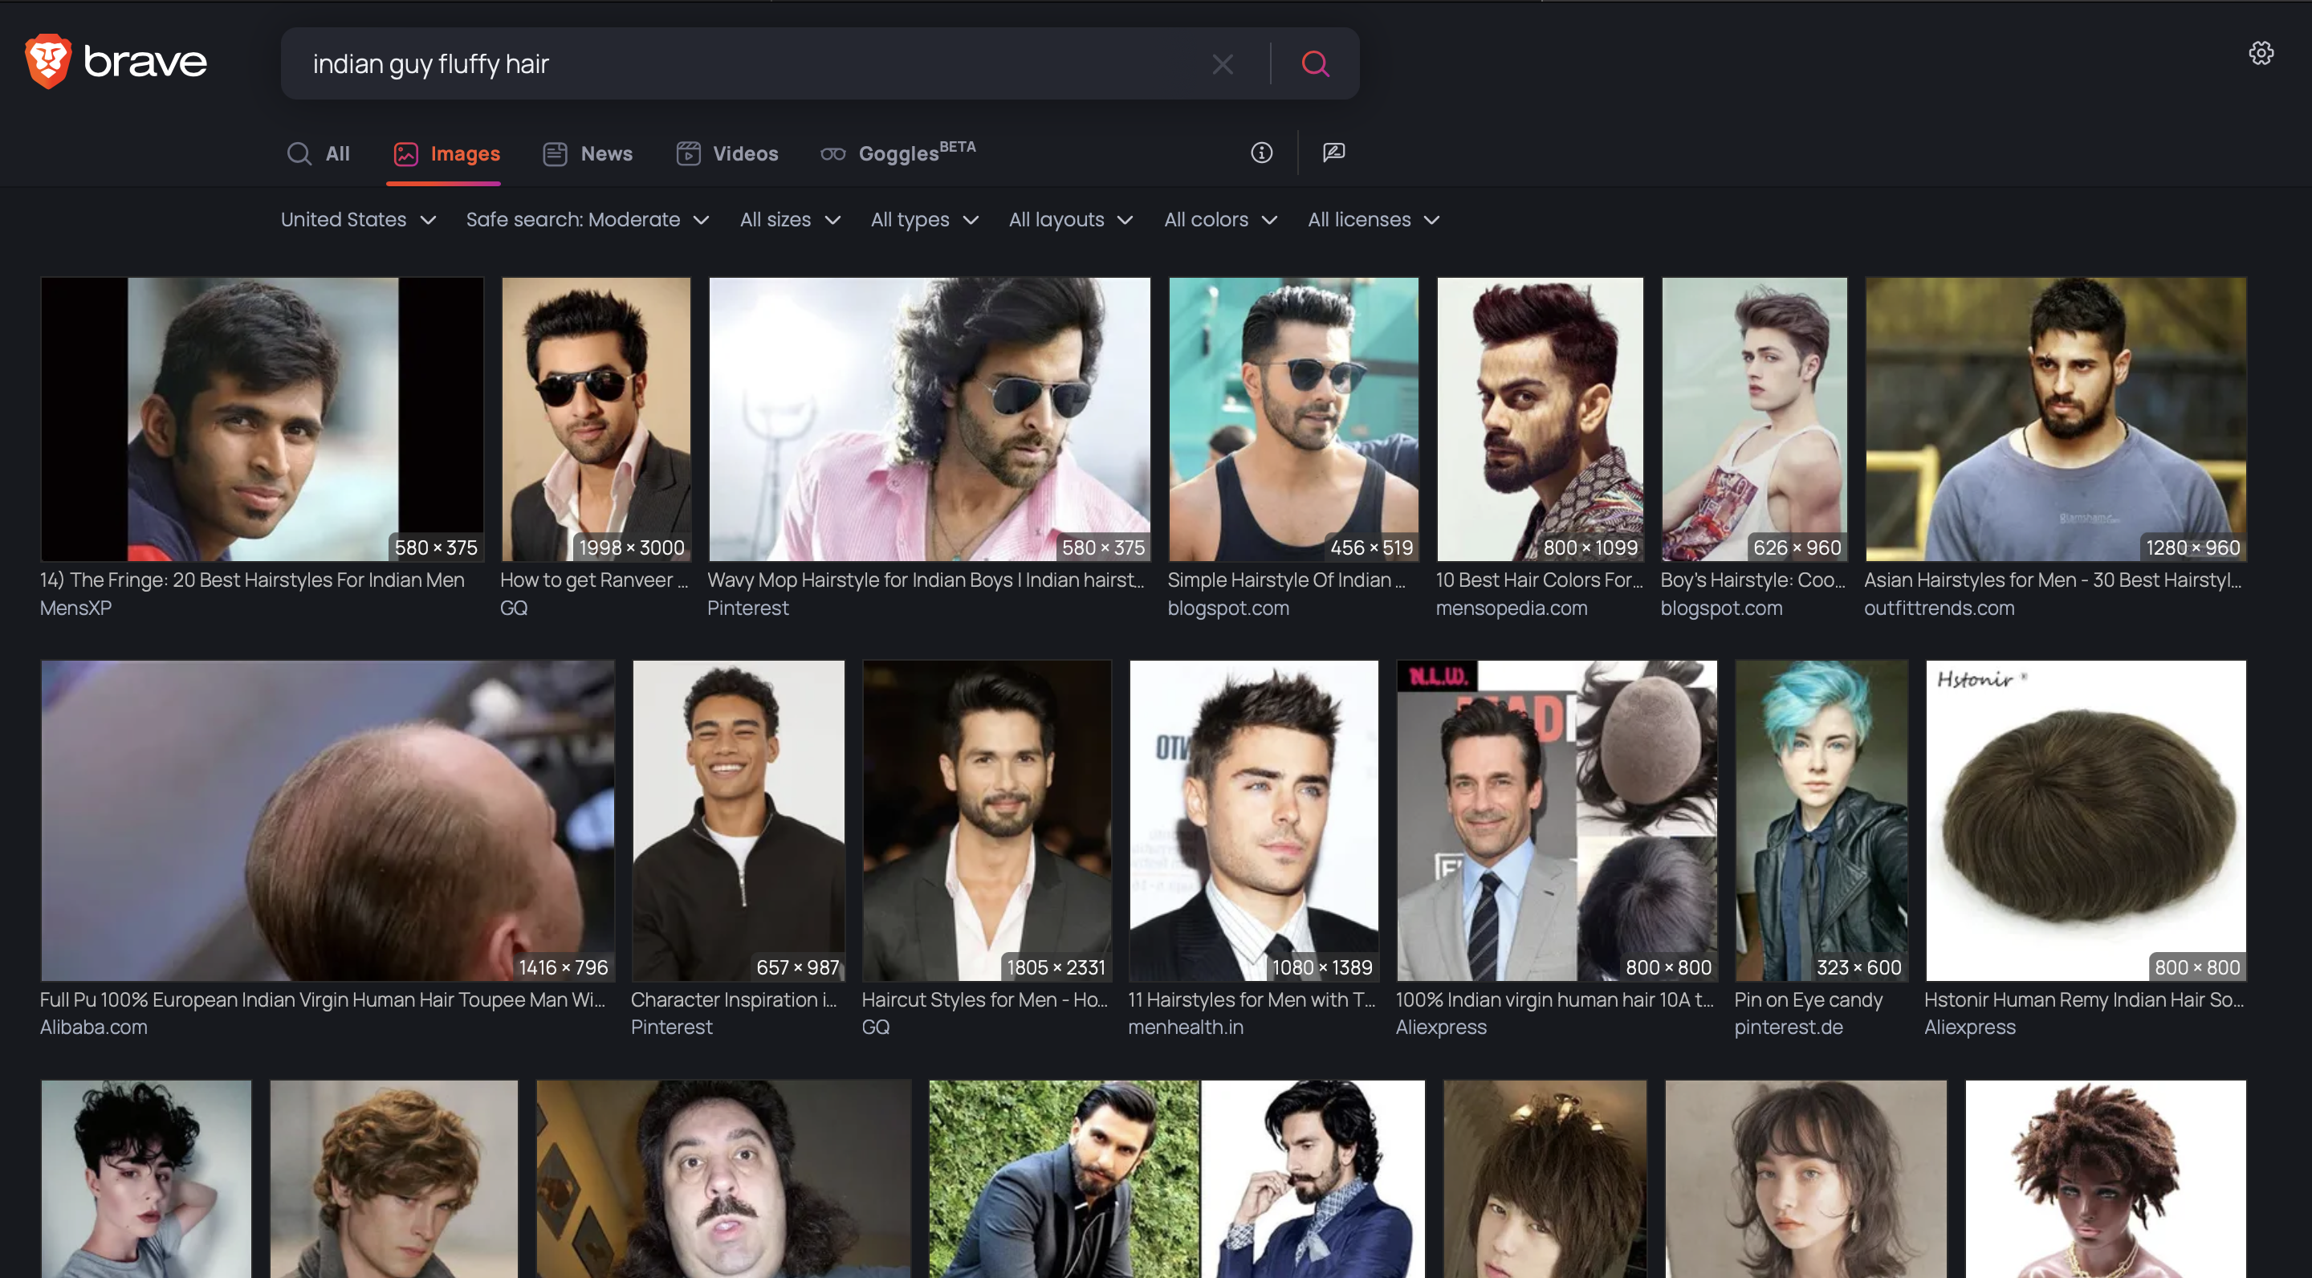Open the News tab

coord(588,153)
